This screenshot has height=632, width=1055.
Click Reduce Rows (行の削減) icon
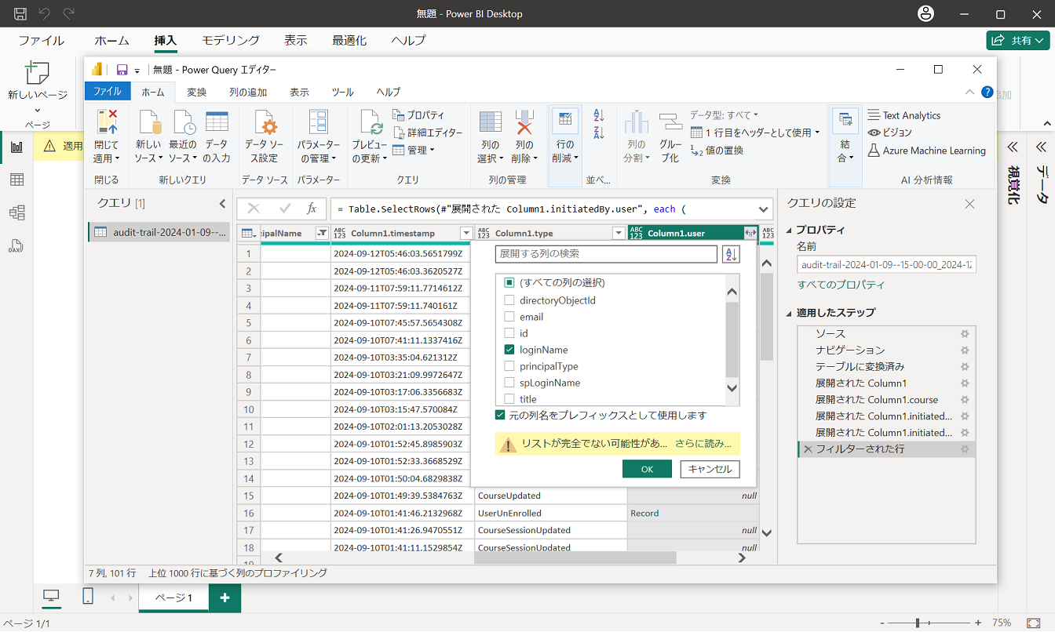pyautogui.click(x=564, y=121)
